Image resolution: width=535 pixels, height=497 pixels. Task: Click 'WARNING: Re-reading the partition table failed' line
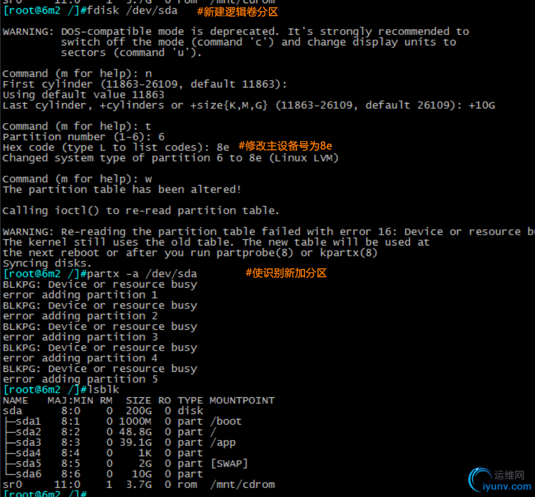click(269, 232)
